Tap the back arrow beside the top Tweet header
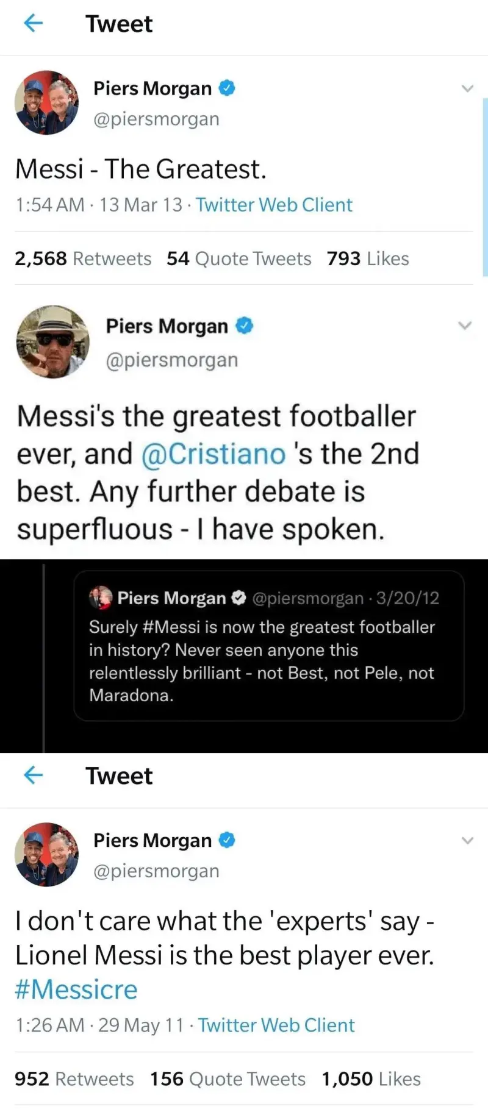The image size is (488, 1109). (33, 23)
